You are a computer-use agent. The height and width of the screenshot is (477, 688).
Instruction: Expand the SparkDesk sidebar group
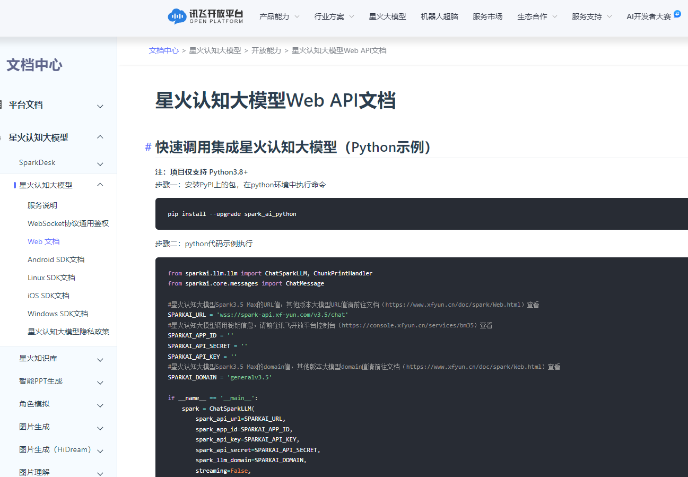click(100, 163)
